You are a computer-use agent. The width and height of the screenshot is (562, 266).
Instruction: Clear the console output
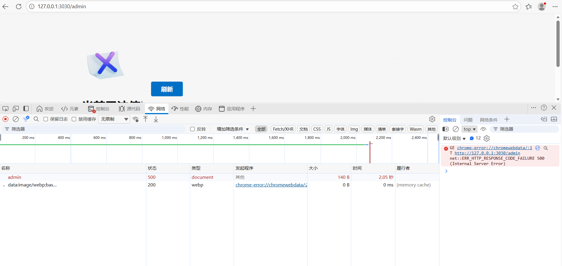click(x=455, y=129)
